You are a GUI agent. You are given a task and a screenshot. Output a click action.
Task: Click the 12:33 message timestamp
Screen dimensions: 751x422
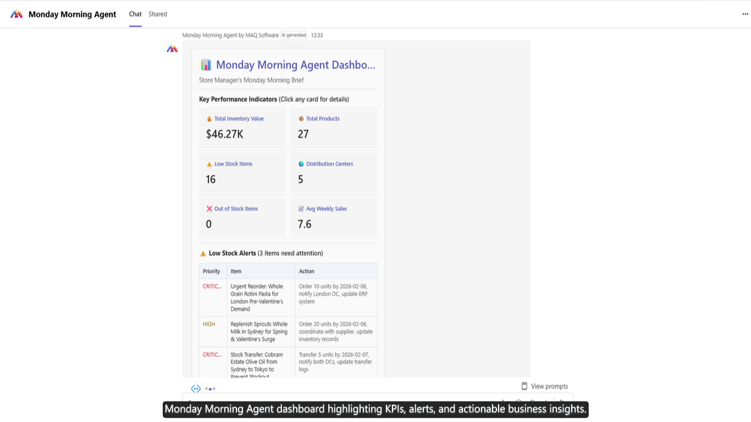317,35
